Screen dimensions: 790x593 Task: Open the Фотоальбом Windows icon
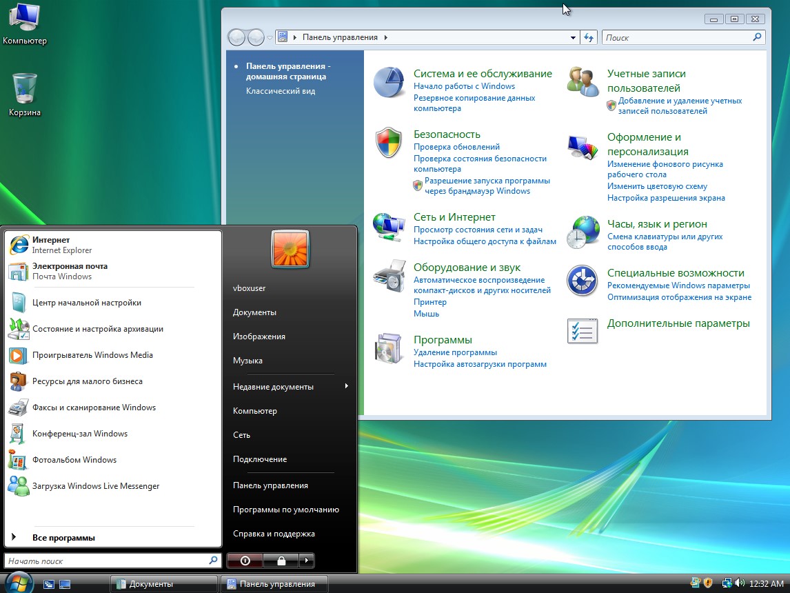[19, 460]
